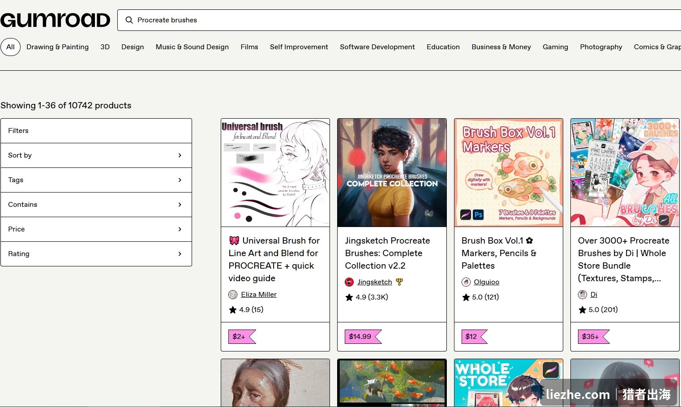
Task: Visit seller Di's profile link
Action: 594,295
